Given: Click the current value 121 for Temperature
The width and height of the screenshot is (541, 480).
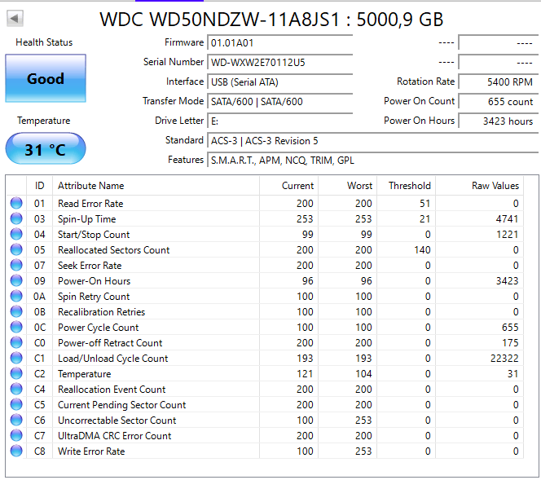Looking at the screenshot, I should [x=305, y=374].
